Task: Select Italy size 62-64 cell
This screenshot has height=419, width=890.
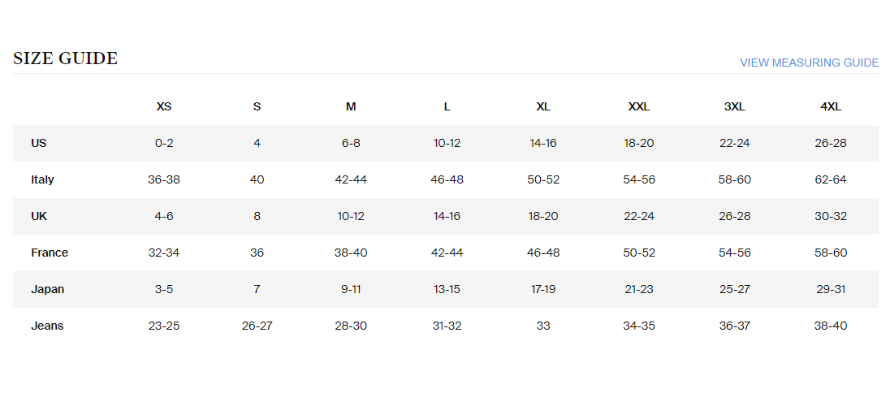Action: (831, 179)
